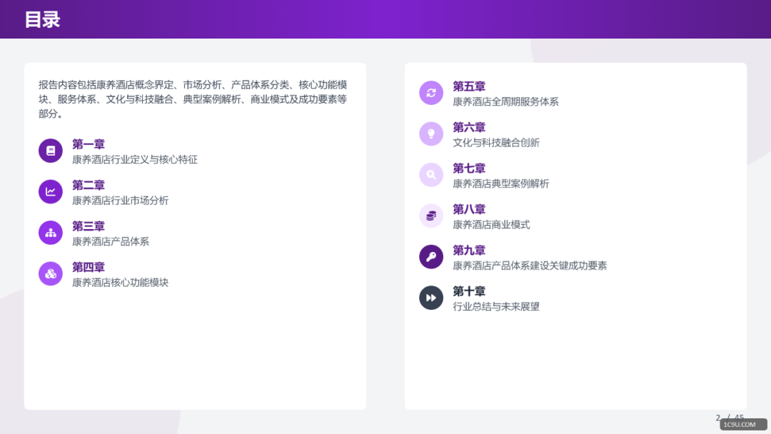Click the lightbulb icon for 第六章 文化与科技融合创新

tap(431, 133)
